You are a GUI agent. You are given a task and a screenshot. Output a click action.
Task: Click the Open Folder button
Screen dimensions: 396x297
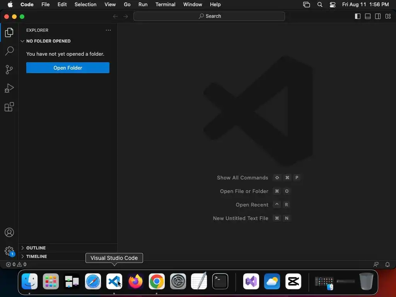68,68
